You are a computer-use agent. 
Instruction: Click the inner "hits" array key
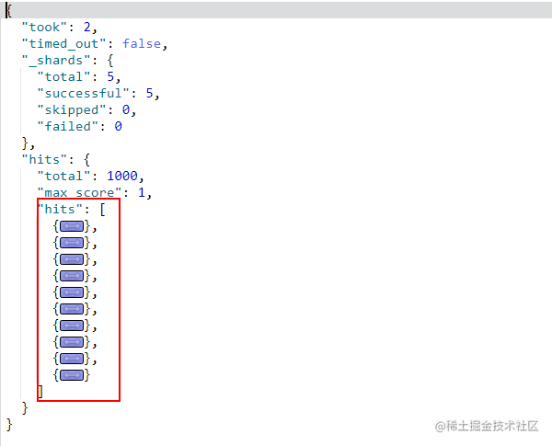pos(60,209)
